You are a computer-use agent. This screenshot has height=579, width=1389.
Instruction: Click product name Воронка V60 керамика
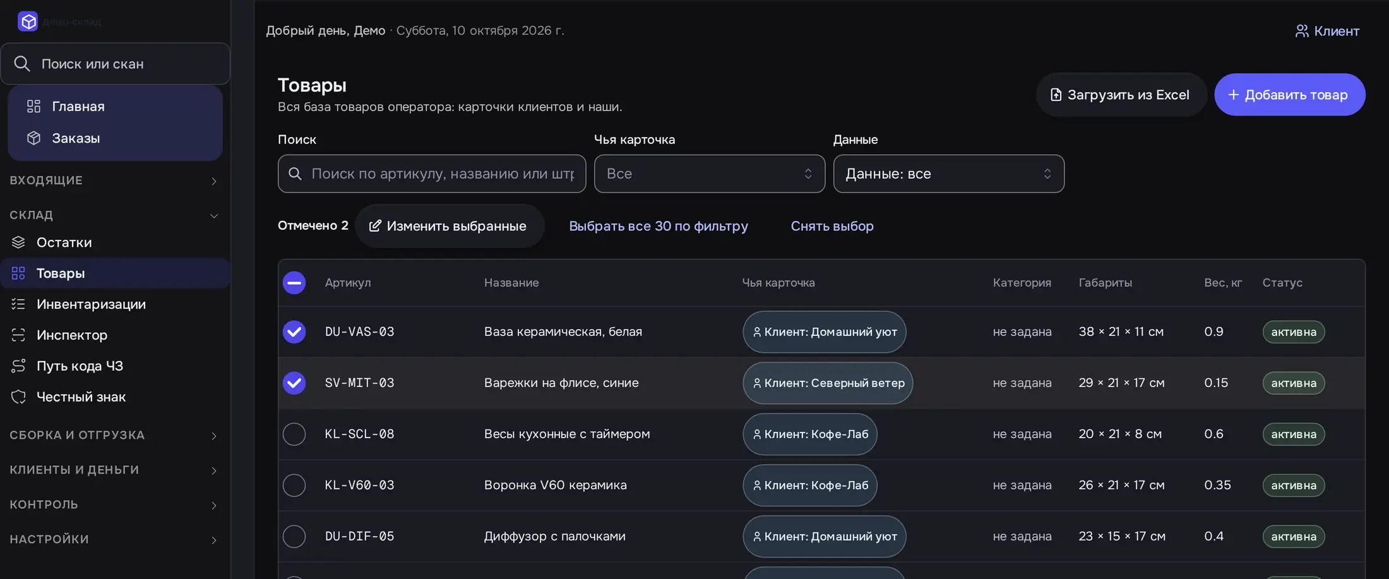556,485
